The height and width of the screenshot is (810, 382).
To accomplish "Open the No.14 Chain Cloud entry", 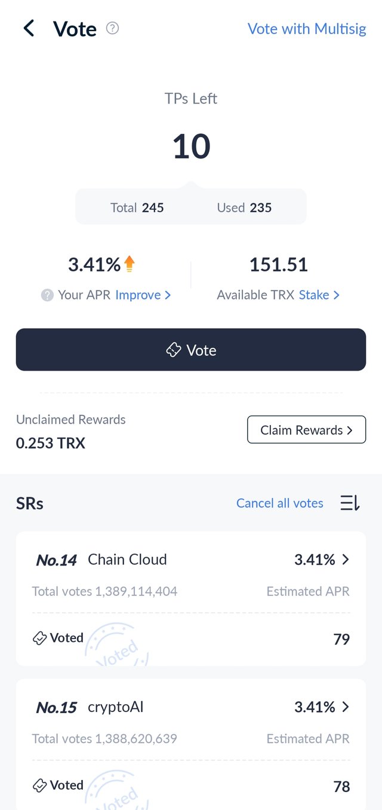I will click(x=127, y=560).
